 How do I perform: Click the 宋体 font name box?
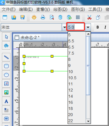pos(31,27)
